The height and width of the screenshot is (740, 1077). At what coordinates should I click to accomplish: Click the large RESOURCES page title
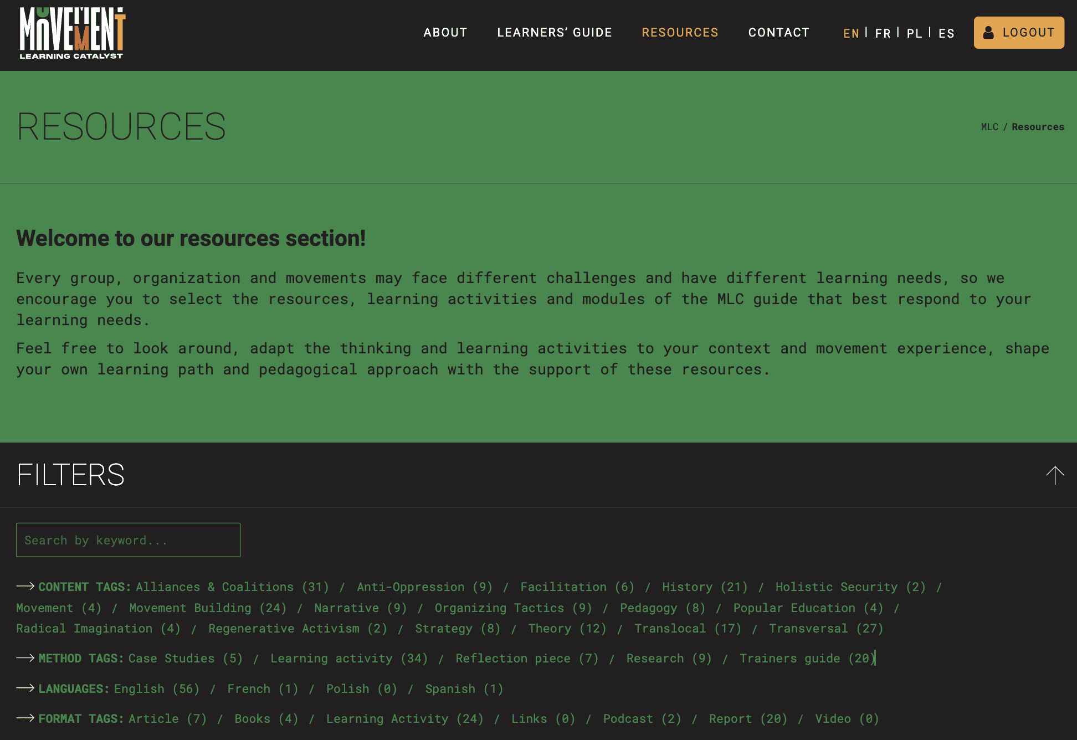click(x=121, y=127)
